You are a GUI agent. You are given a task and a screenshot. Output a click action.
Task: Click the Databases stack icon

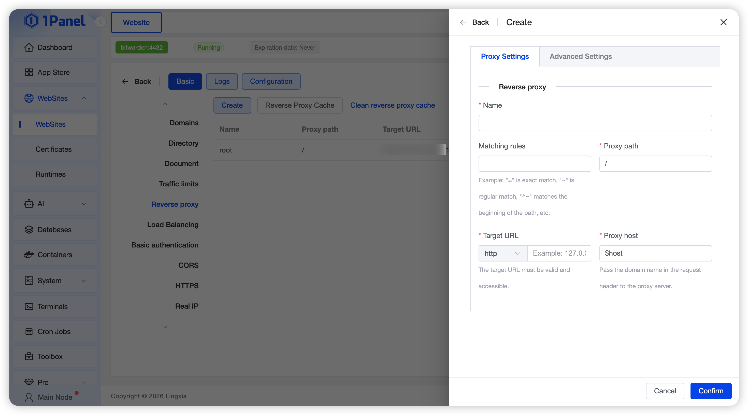coord(29,230)
